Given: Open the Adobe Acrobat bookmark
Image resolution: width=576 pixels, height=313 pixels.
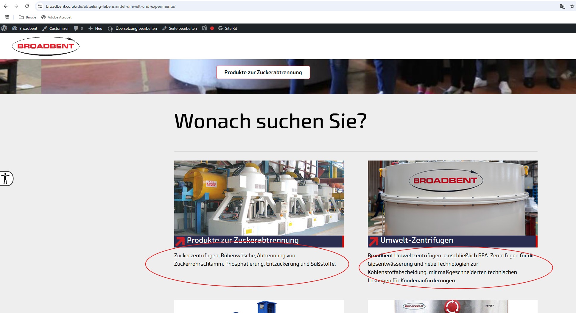Looking at the screenshot, I should 57,17.
